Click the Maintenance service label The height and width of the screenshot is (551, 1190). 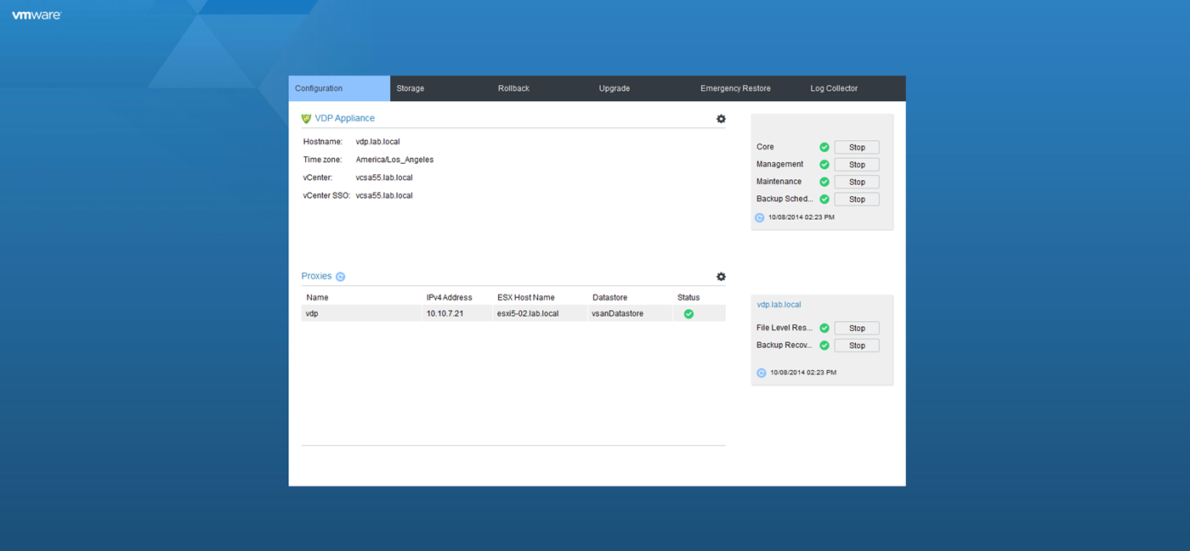[x=779, y=182]
